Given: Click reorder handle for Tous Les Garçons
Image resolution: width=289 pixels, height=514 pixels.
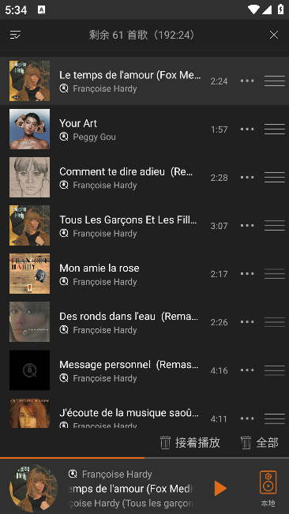Looking at the screenshot, I should point(275,226).
